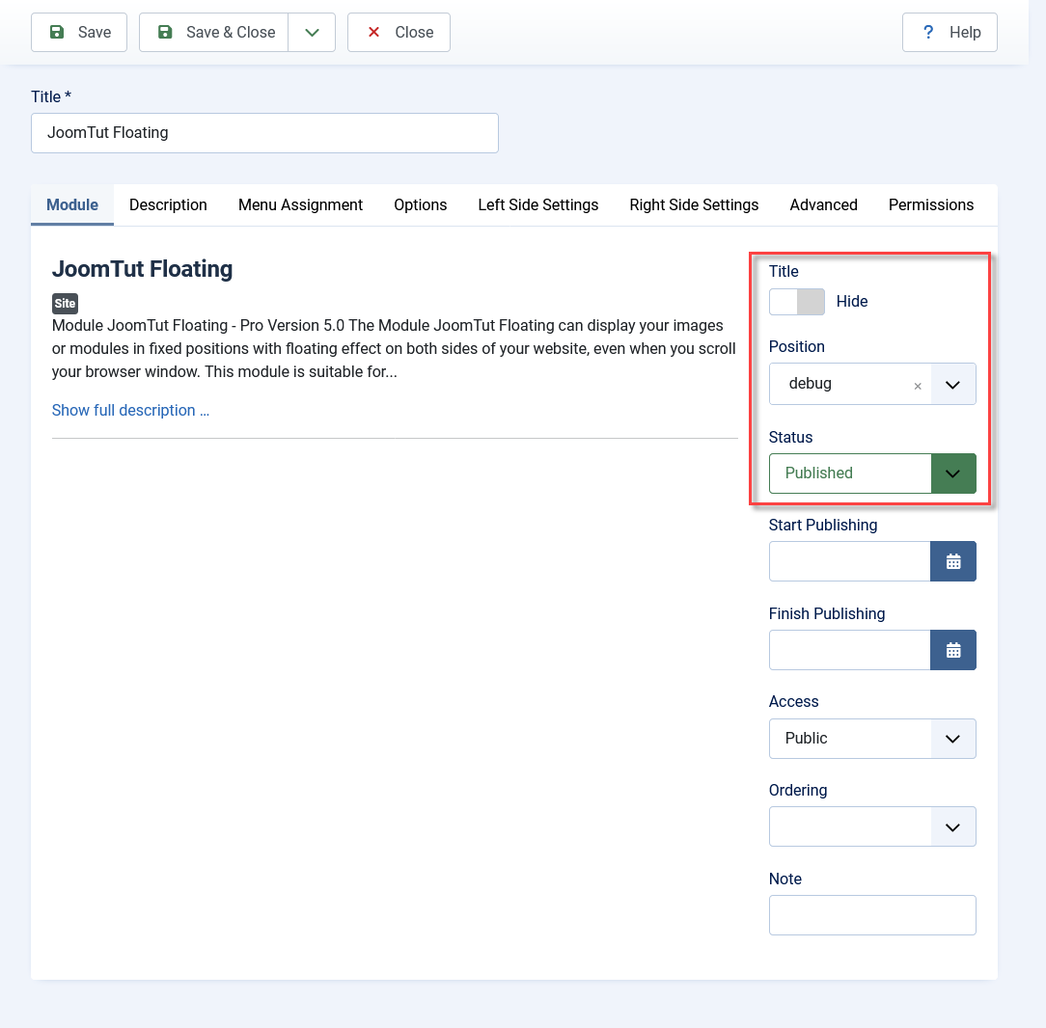Screen dimensions: 1046x1028
Task: Expand the Ordering dropdown
Action: coord(872,826)
